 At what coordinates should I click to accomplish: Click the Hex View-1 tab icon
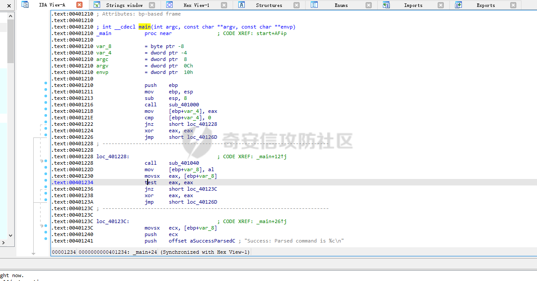tap(169, 5)
